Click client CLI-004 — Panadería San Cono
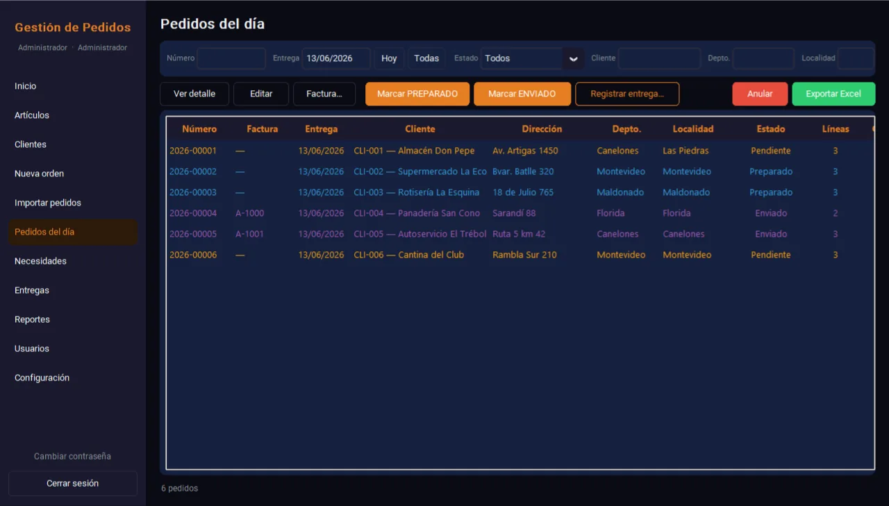Viewport: 889px width, 506px height. pos(417,213)
